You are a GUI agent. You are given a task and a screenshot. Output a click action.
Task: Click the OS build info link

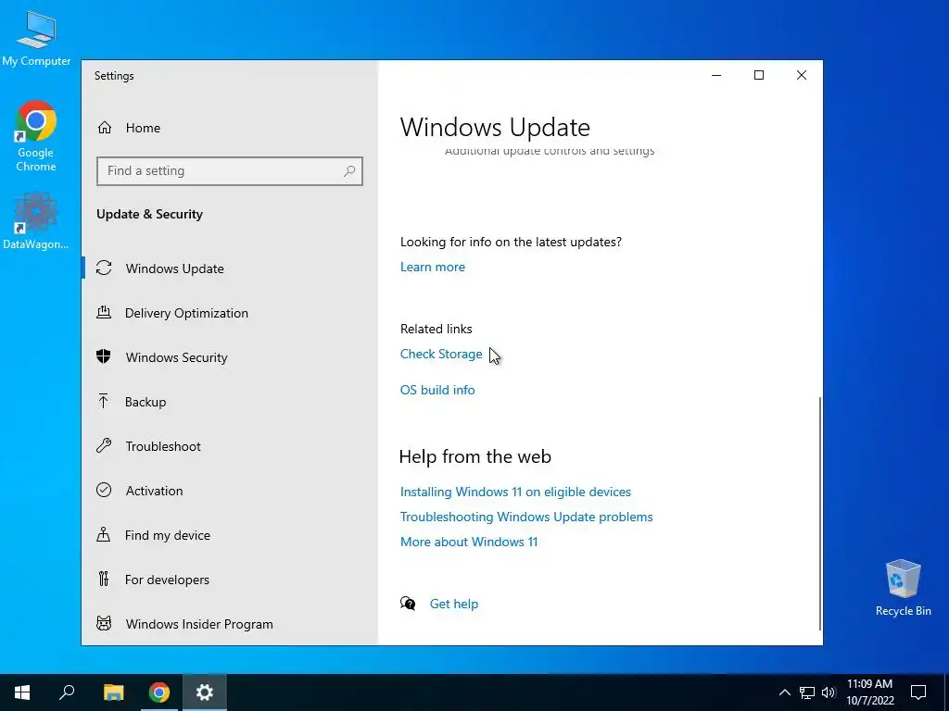pos(437,390)
